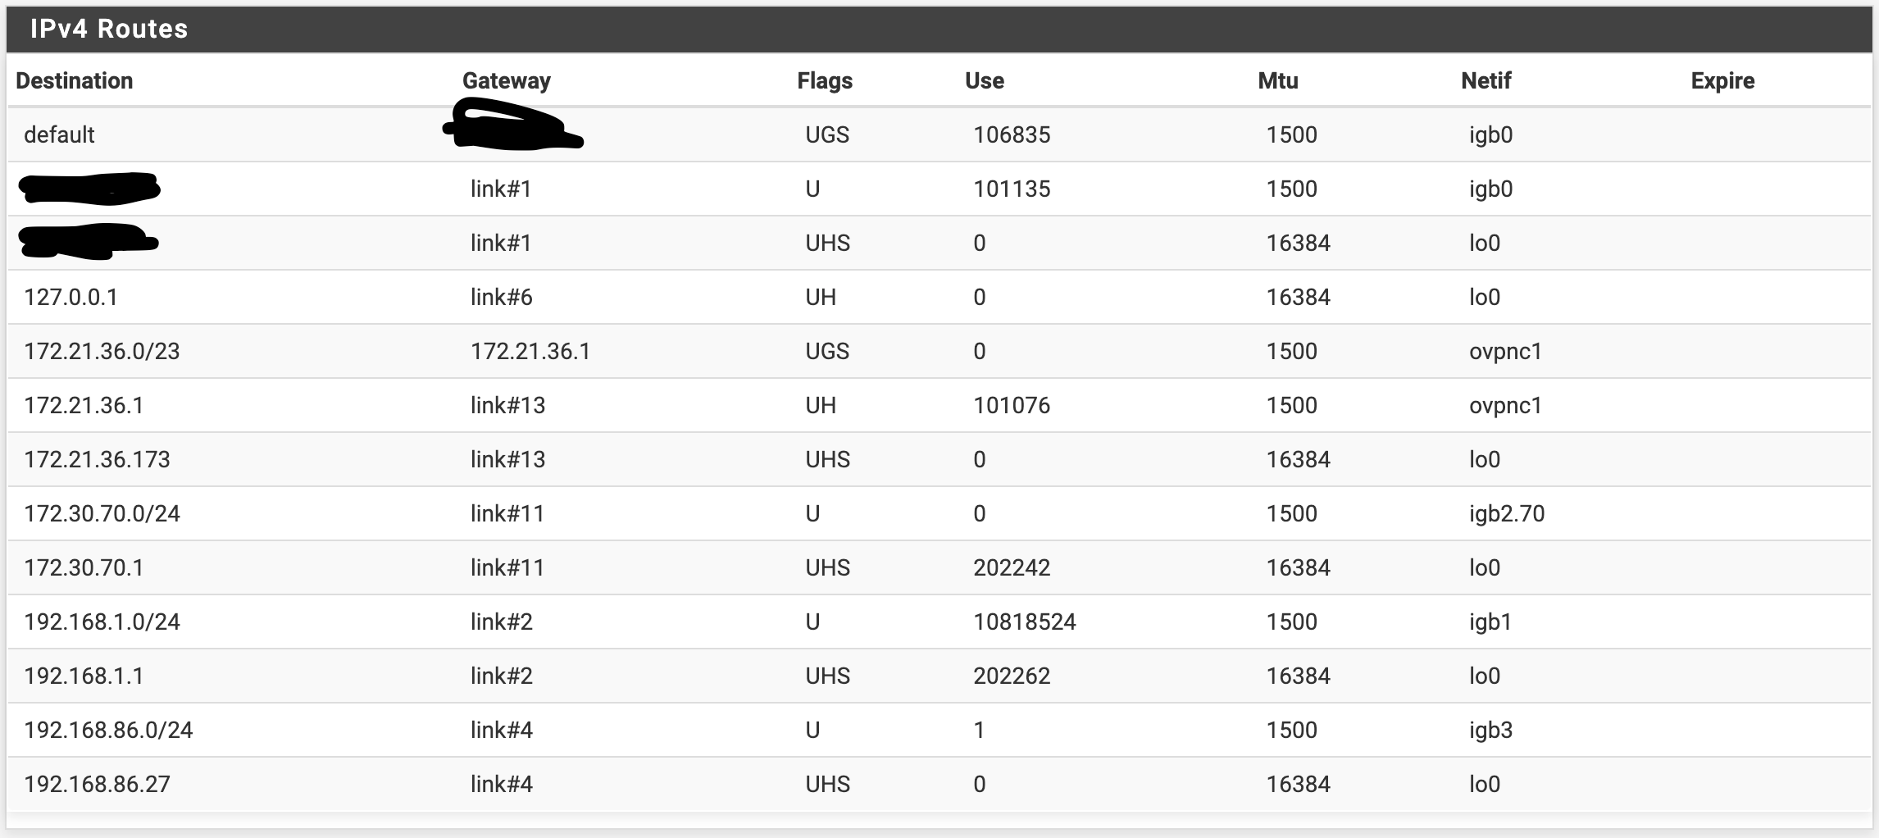Select the igb2.70 interface cell
Image resolution: width=1879 pixels, height=838 pixels.
[1507, 513]
